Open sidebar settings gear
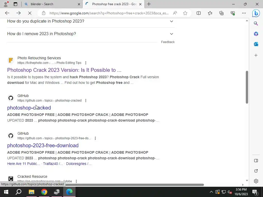The width and height of the screenshot is (263, 197). [x=256, y=181]
